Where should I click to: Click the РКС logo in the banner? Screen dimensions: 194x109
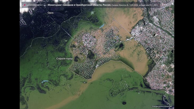click(40, 5)
